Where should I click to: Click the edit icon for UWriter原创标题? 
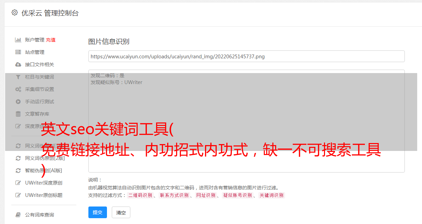click(x=18, y=195)
